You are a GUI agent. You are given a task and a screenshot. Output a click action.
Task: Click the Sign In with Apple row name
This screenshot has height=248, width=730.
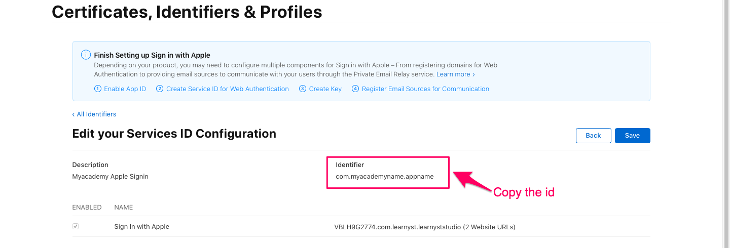142,227
